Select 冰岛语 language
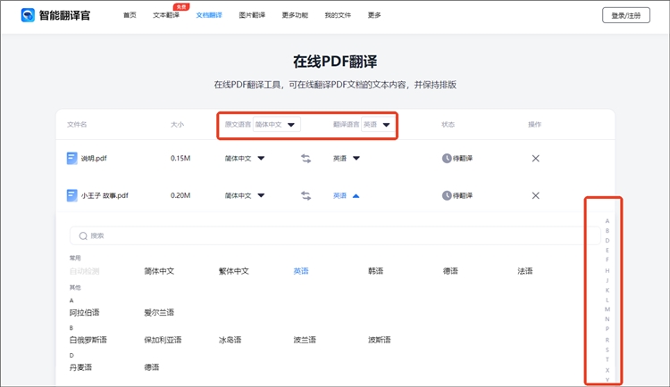Screen dimensions: 670x387 pyautogui.click(x=230, y=340)
